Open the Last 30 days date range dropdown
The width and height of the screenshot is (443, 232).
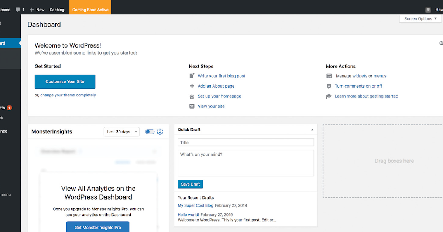point(121,131)
